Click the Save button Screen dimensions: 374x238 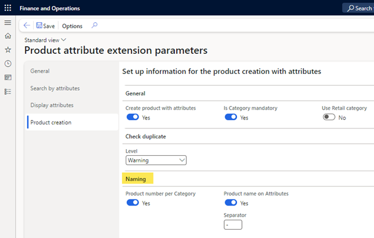pyautogui.click(x=45, y=25)
